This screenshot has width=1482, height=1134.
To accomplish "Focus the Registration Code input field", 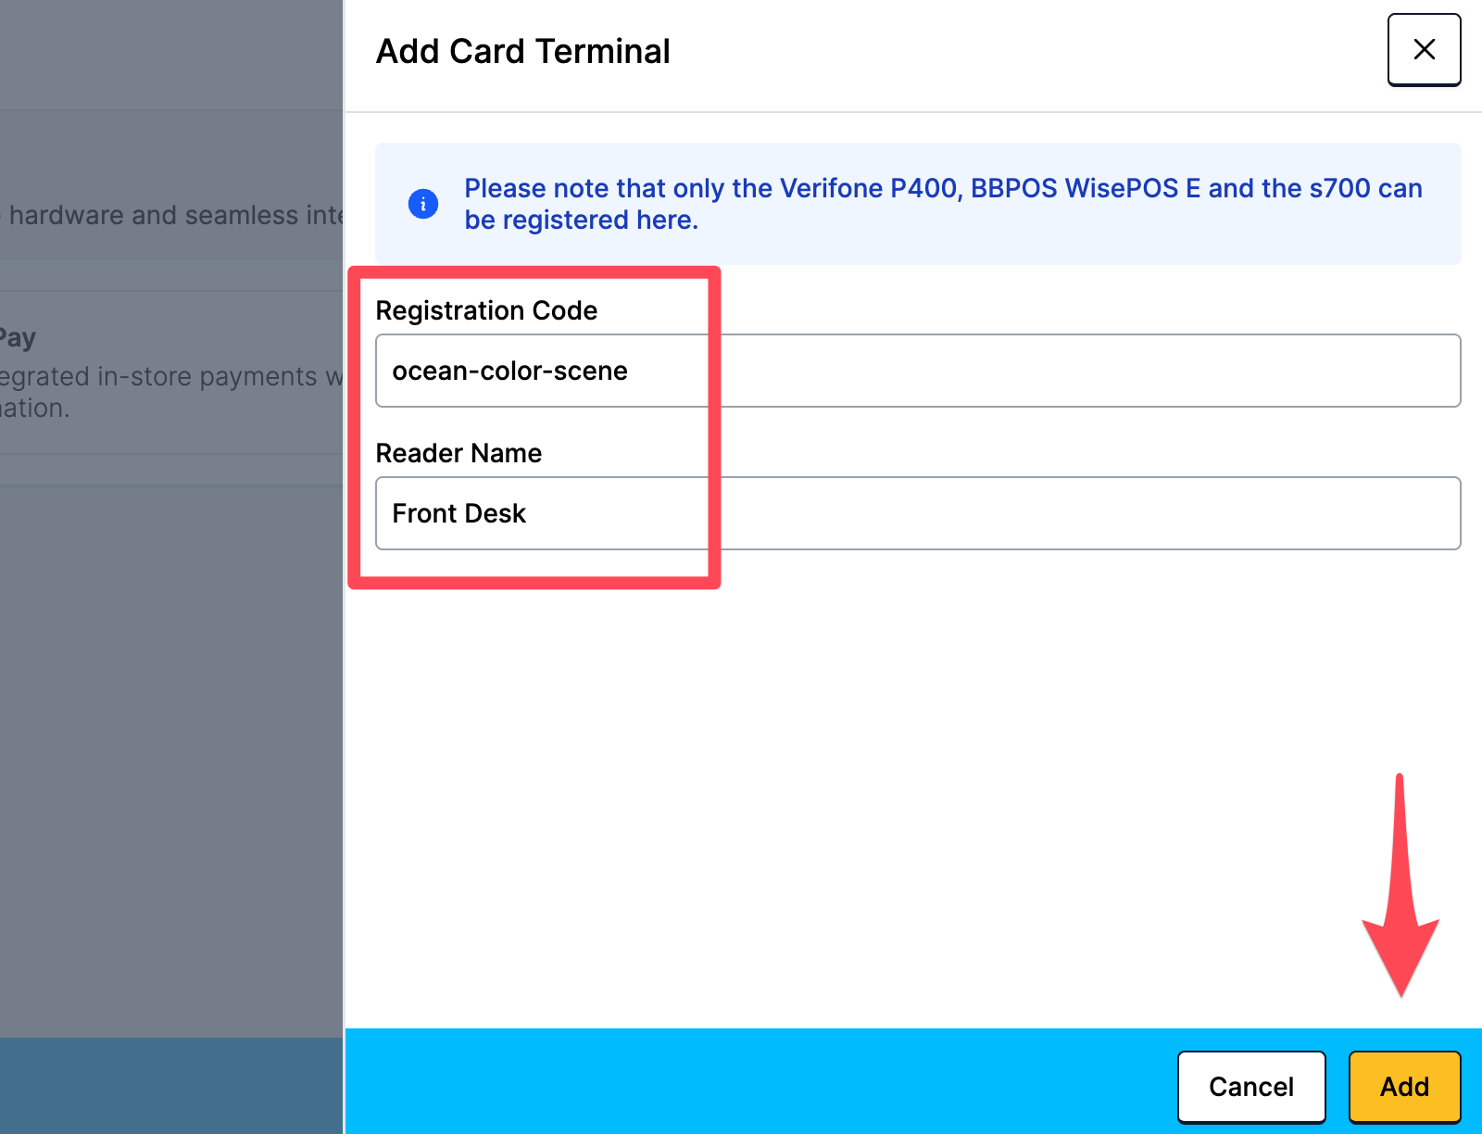I will pos(918,371).
